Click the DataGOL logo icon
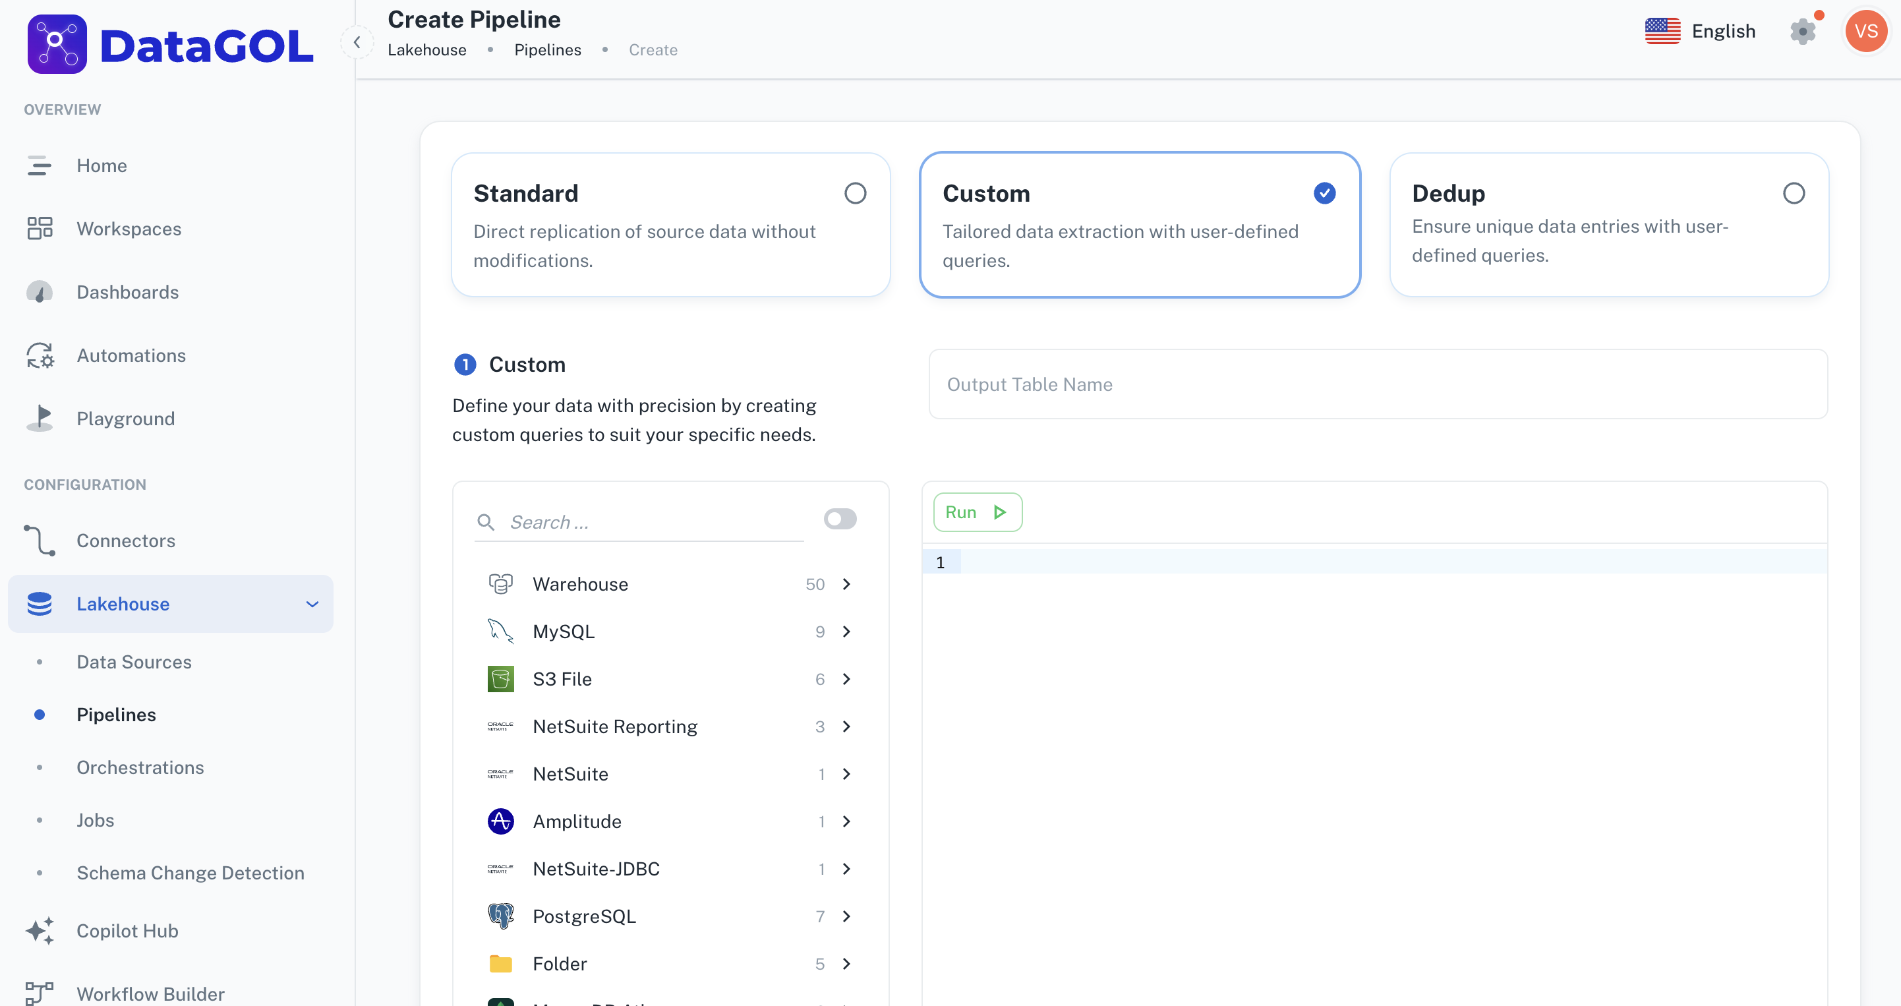 [x=57, y=44]
